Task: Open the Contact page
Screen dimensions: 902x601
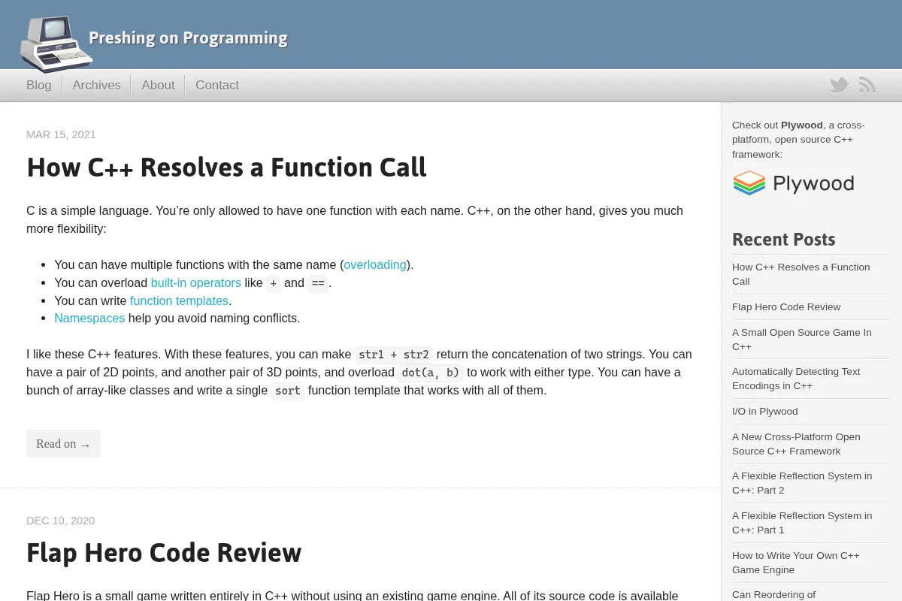Action: tap(217, 85)
